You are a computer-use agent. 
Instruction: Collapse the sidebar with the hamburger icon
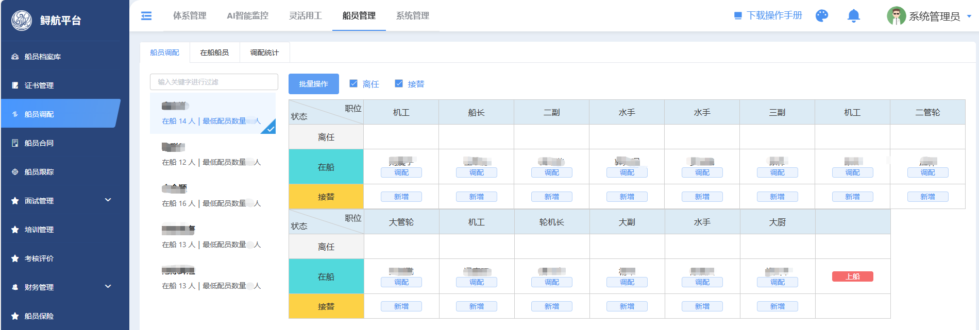click(x=146, y=16)
